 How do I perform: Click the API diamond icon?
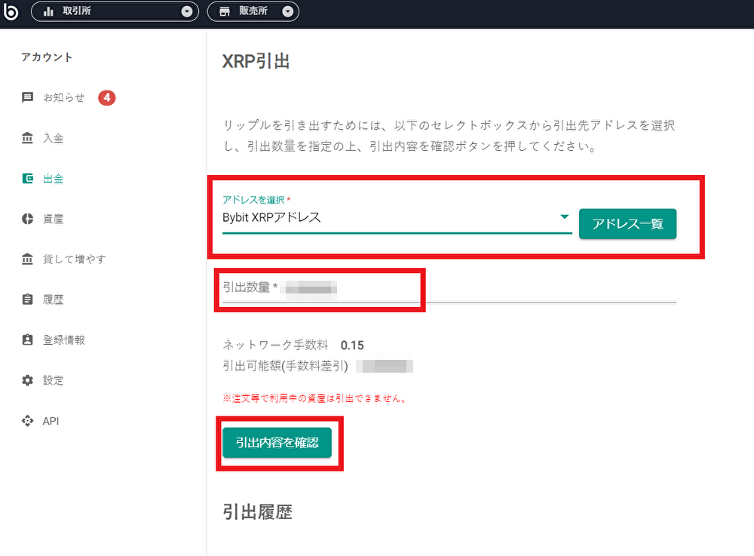pos(27,421)
